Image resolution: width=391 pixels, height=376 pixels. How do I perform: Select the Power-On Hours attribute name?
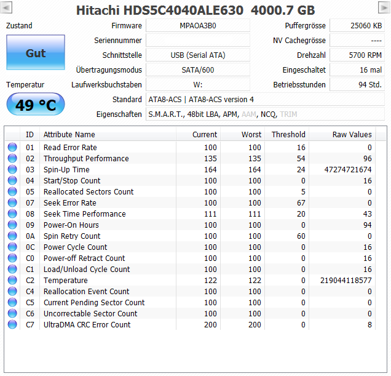pyautogui.click(x=71, y=225)
